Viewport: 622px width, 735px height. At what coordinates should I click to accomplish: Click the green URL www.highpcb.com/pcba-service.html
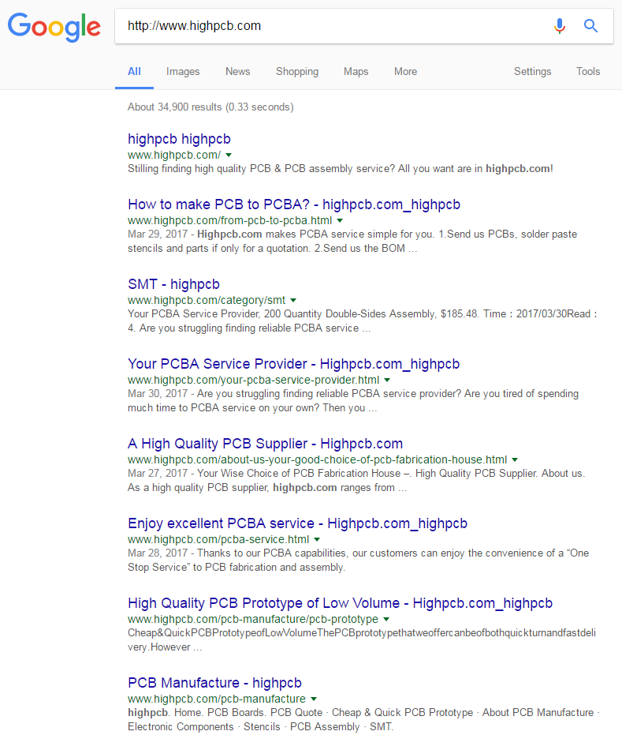click(x=218, y=539)
